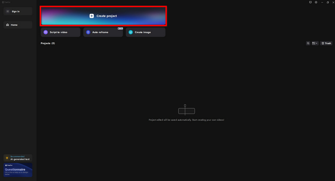The image size is (335, 181).
Task: Click the search projects magnifier icon
Action: click(x=308, y=43)
